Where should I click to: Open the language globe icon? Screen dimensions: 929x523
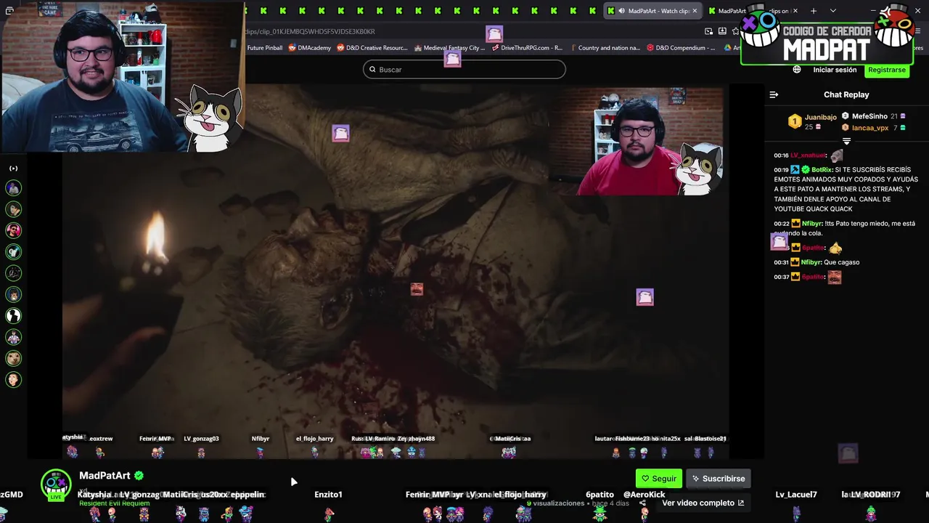(797, 70)
